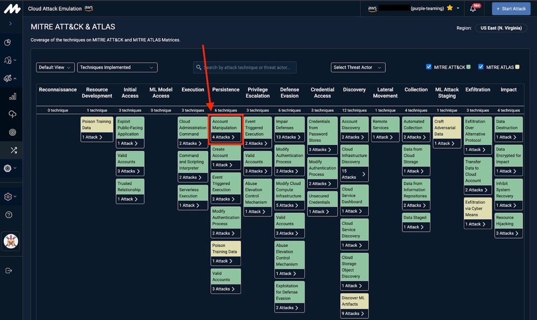Uncheck the MITRE ATT&CK checkbox

[429, 67]
